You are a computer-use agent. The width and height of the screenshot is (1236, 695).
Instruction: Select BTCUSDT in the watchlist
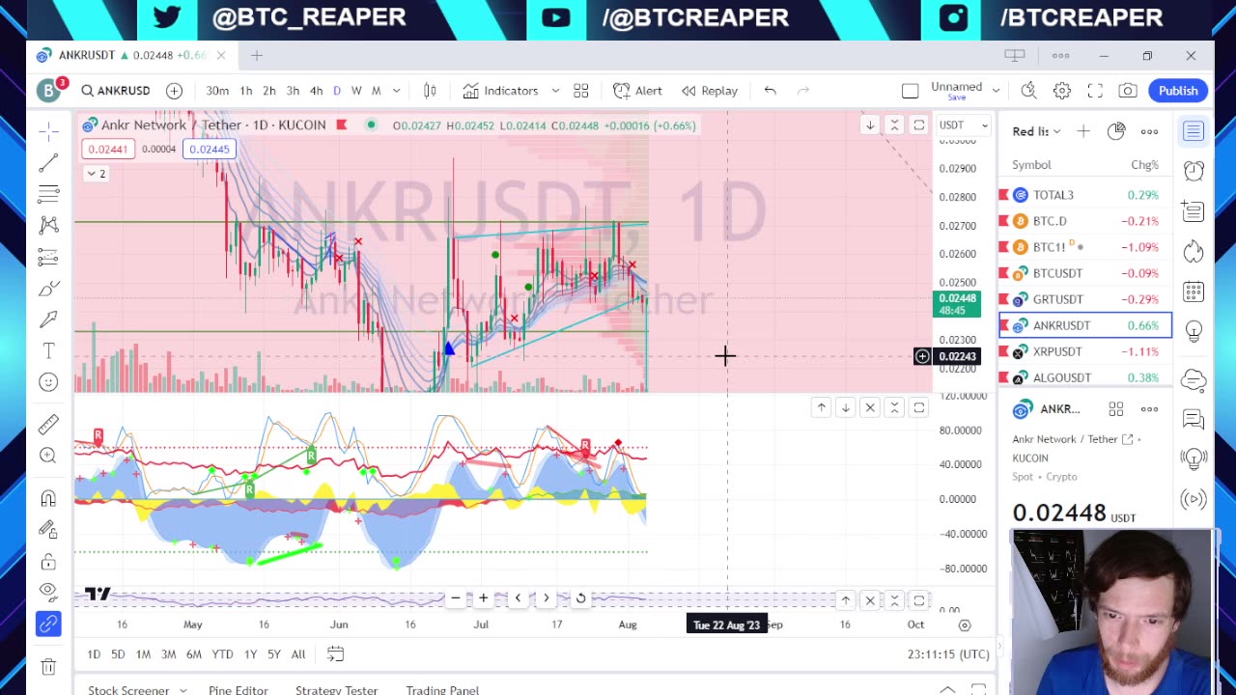[x=1085, y=273]
